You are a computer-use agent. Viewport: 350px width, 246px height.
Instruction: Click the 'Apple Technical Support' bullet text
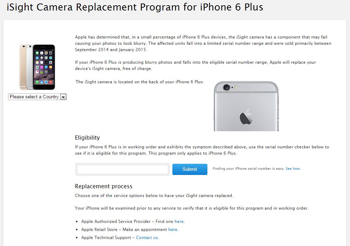click(x=106, y=238)
